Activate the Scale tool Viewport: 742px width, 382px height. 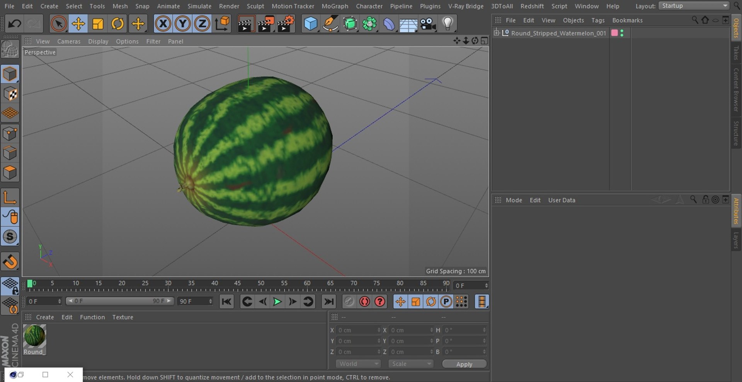[98, 24]
